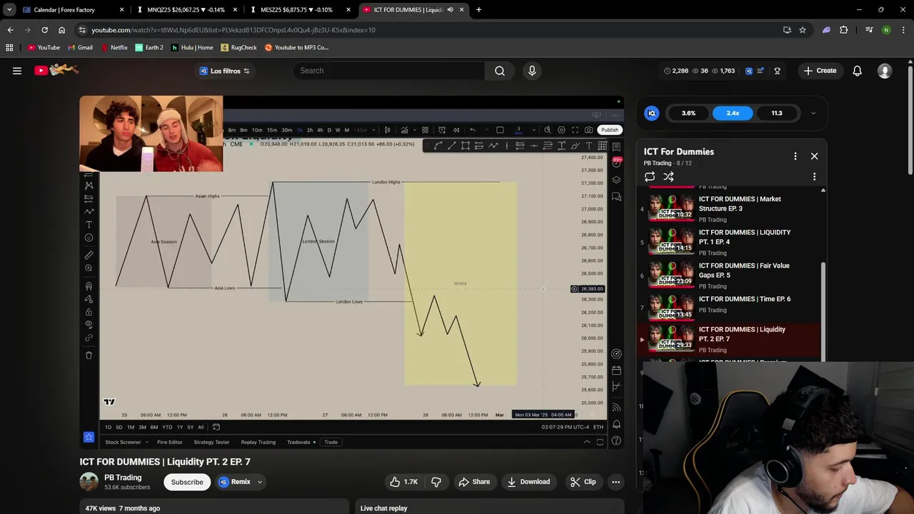Open the Youtube to MP3 bookmark
Viewport: 914px width, 514px height.
[296, 47]
